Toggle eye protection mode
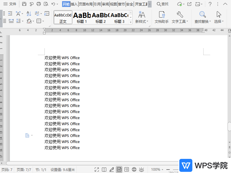 pos(141,170)
